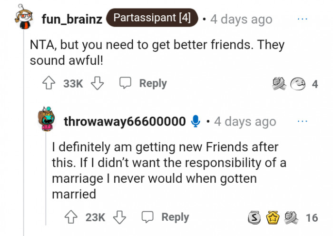Click the silver award icon on reply

255,218
